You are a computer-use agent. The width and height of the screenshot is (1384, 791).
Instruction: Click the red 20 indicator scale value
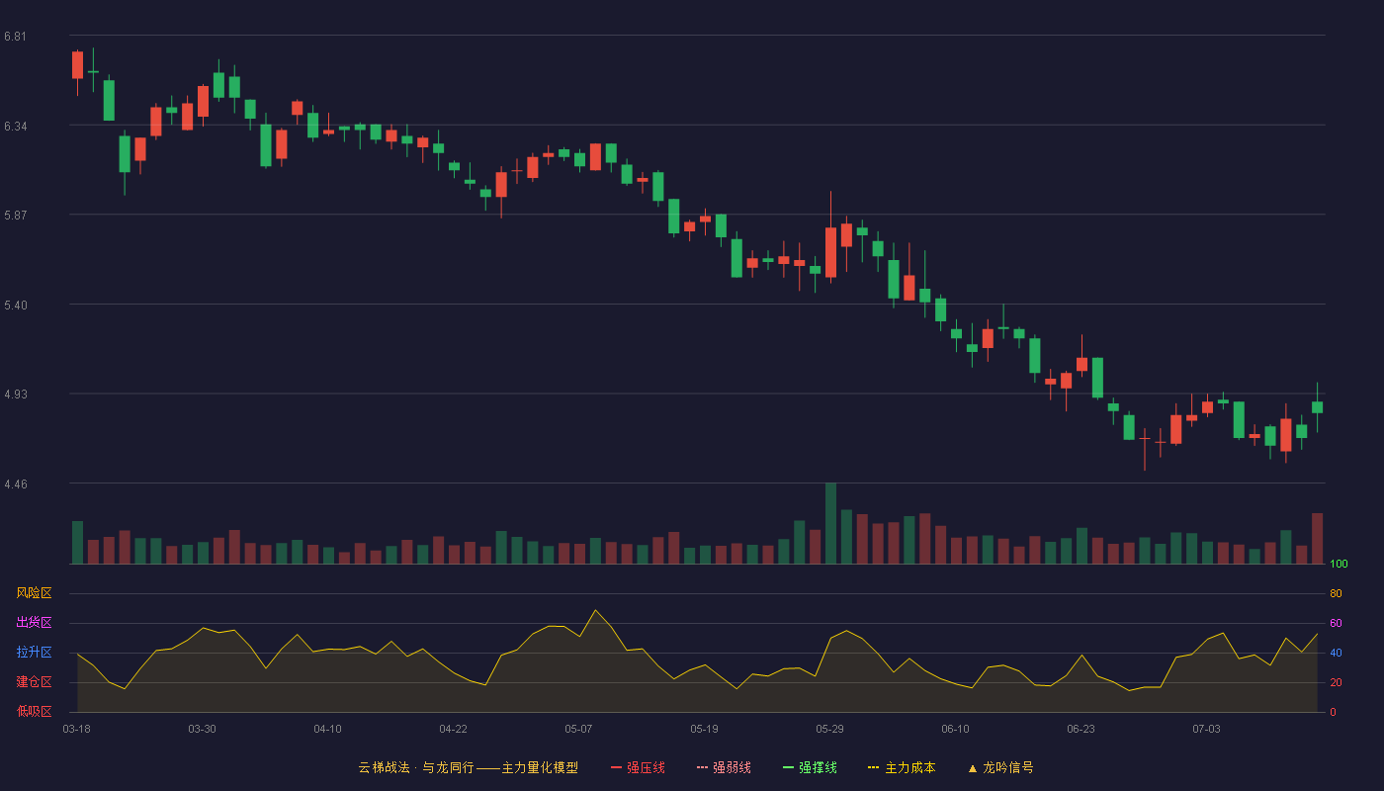(x=1336, y=682)
